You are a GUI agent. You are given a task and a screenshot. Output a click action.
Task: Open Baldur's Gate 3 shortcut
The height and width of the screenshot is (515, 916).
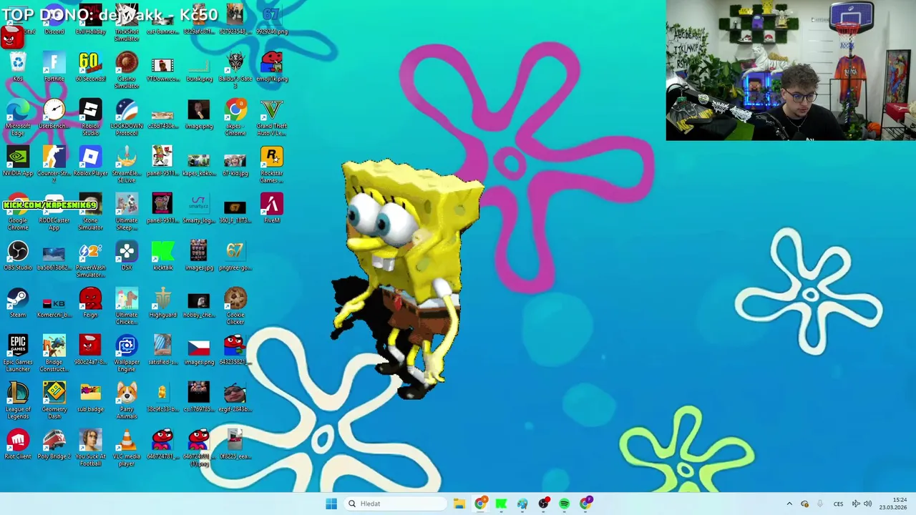coord(235,70)
